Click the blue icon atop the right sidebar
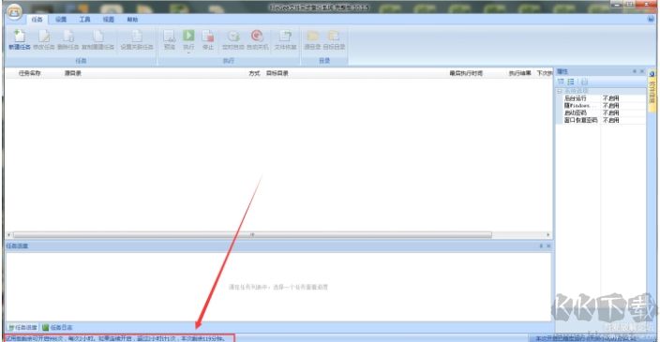 coord(652,74)
